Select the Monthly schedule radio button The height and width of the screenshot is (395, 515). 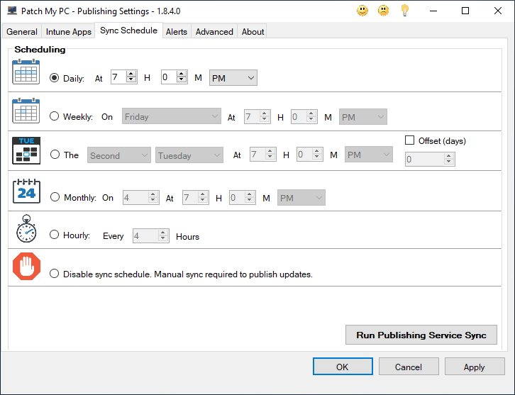(x=55, y=197)
